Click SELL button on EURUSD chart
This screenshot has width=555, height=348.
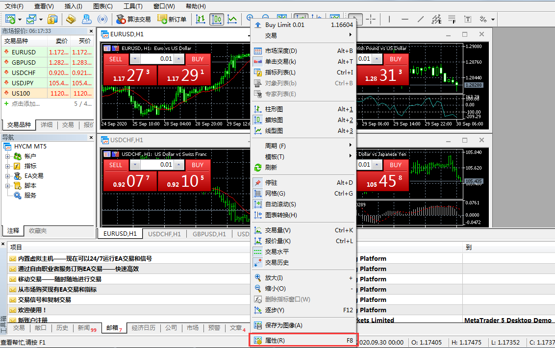coord(116,59)
